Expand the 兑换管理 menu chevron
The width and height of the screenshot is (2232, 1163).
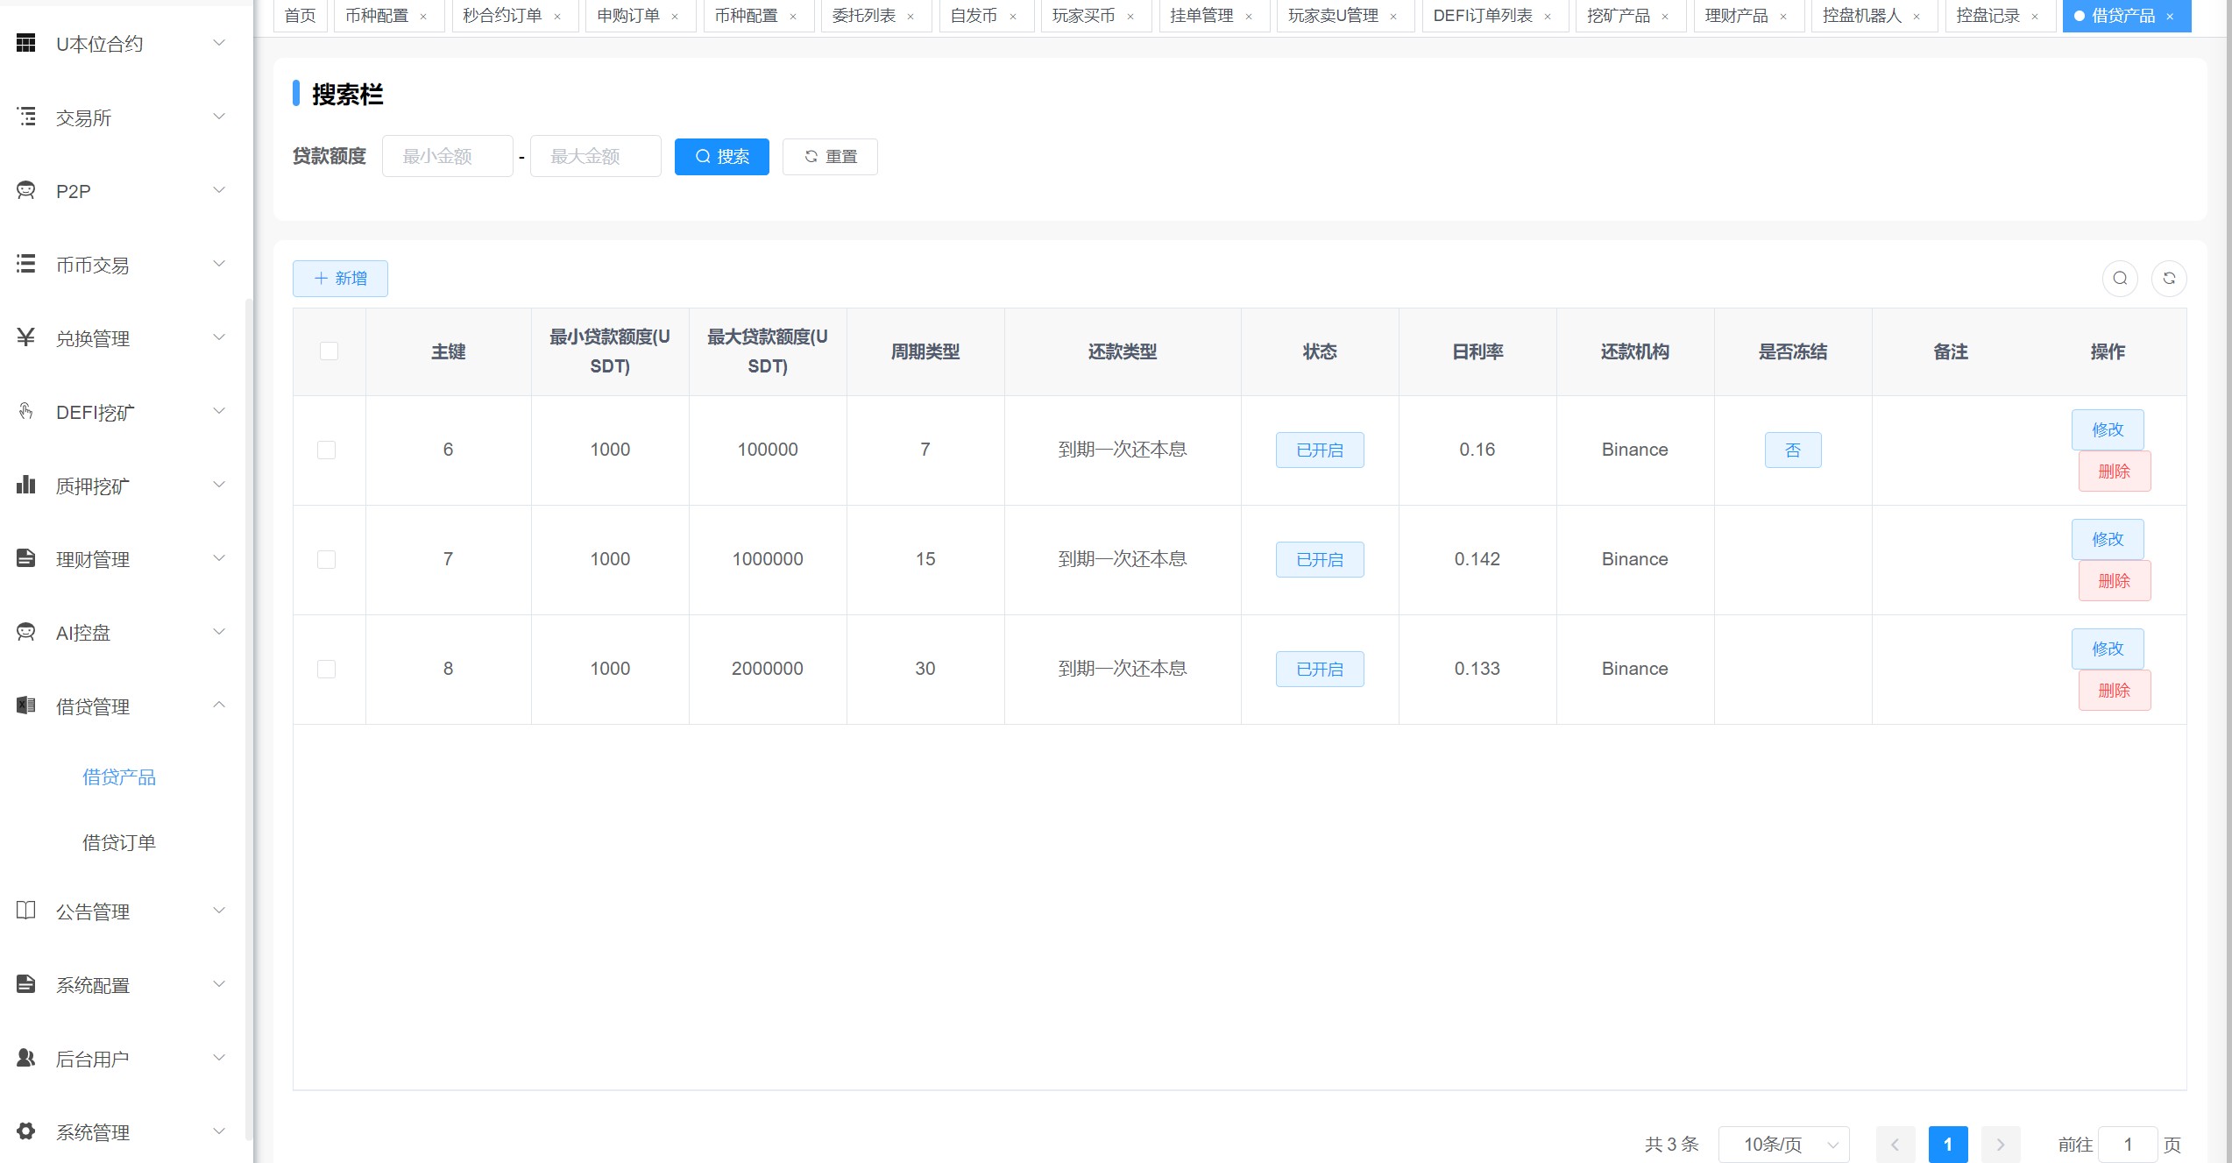tap(219, 337)
